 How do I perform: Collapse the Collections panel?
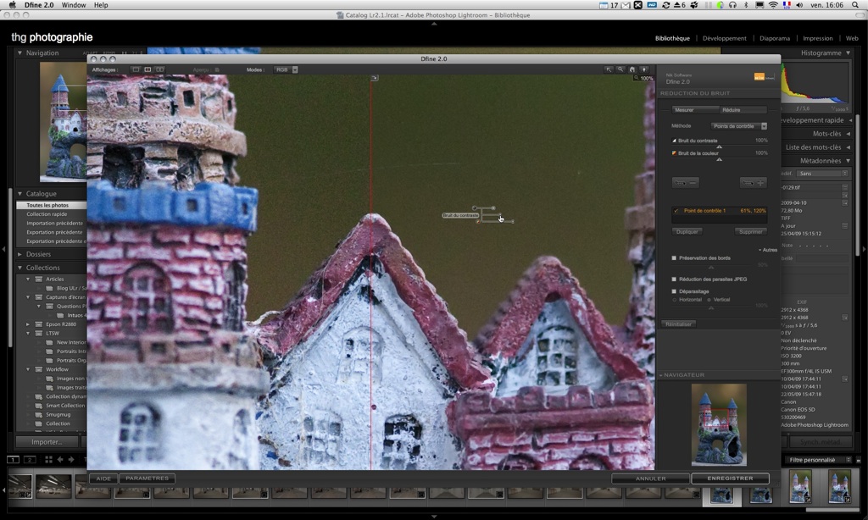point(20,268)
